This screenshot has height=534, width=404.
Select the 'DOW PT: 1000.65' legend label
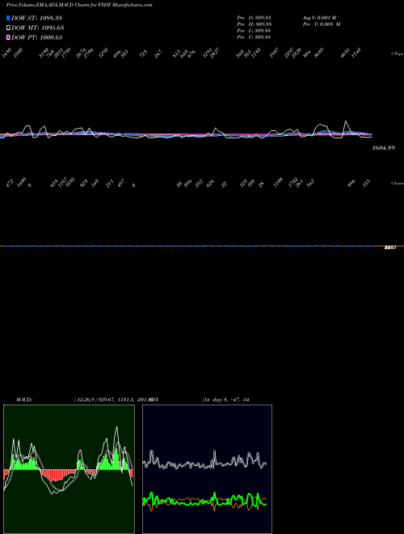(36, 37)
